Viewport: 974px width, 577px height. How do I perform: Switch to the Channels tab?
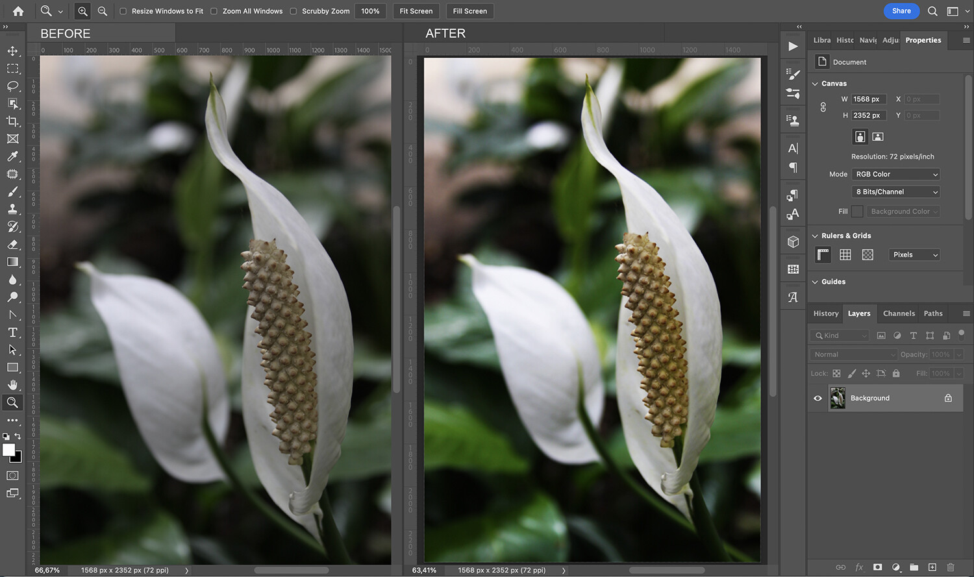(x=899, y=313)
